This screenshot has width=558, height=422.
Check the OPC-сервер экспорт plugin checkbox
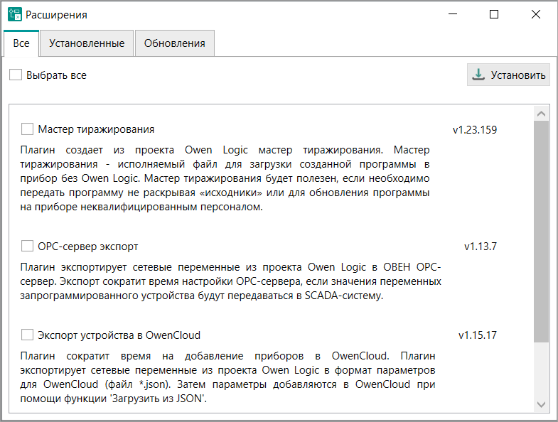[28, 247]
